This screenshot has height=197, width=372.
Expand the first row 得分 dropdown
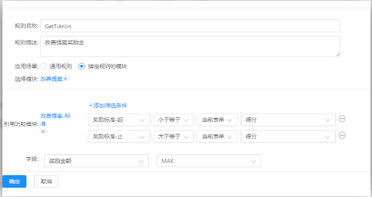click(288, 120)
